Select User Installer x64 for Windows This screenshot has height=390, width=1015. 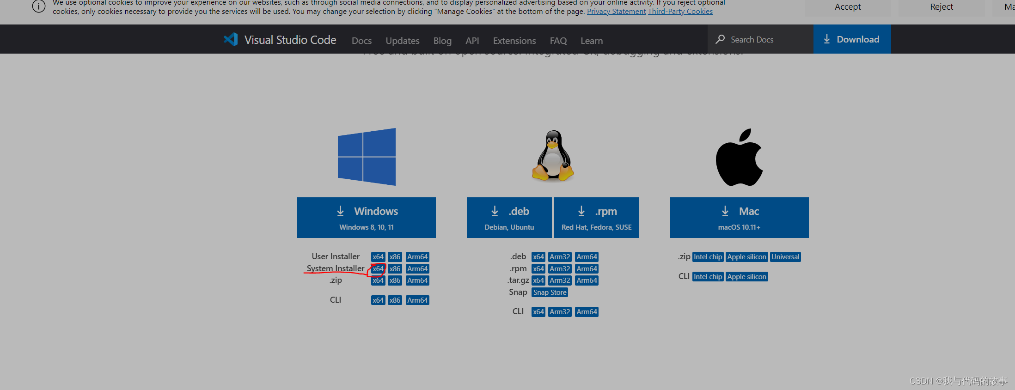pyautogui.click(x=378, y=257)
